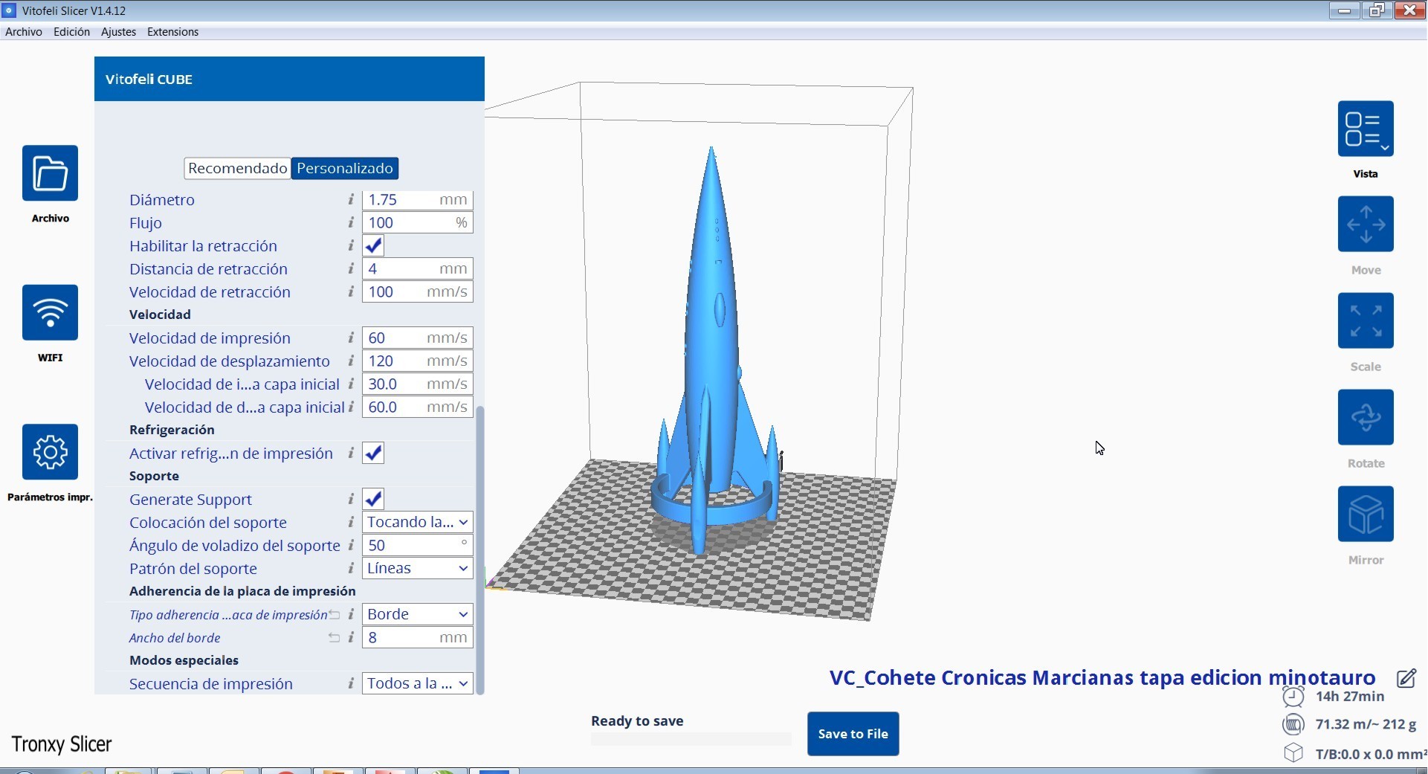The height and width of the screenshot is (774, 1428).
Task: Select the Move tool
Action: click(x=1365, y=225)
